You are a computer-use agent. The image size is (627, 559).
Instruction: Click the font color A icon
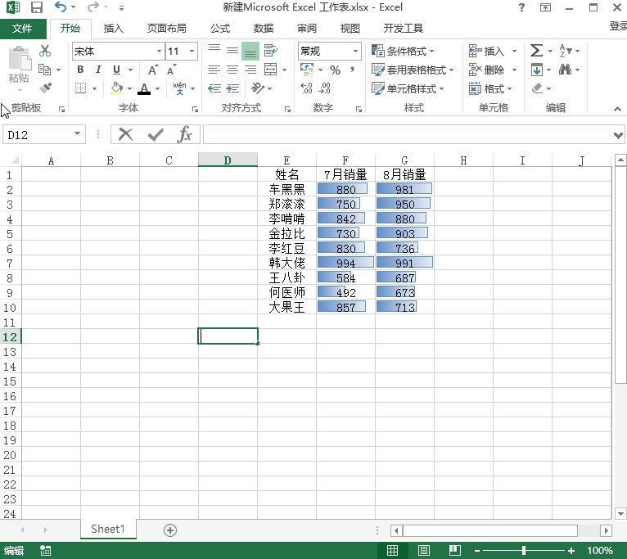144,88
